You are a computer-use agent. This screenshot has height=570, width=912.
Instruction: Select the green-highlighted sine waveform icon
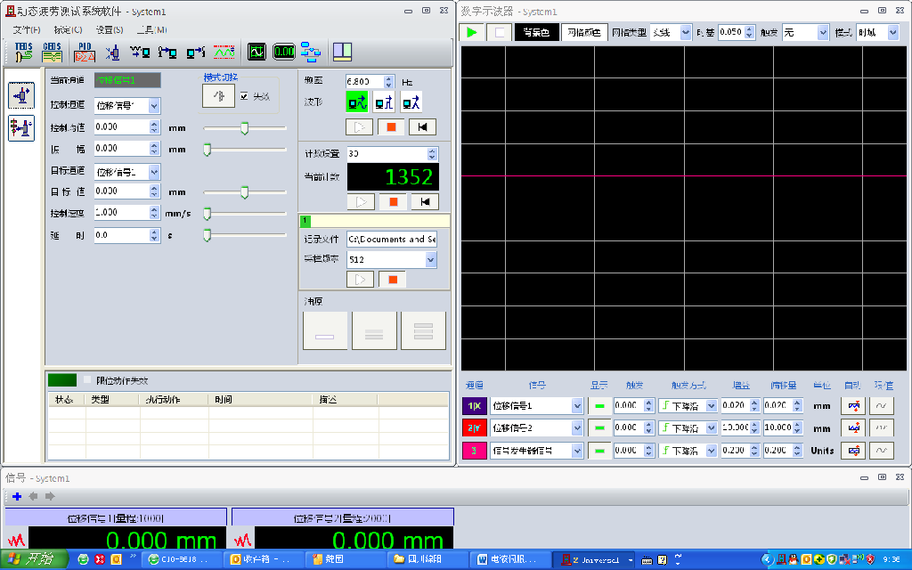click(356, 102)
